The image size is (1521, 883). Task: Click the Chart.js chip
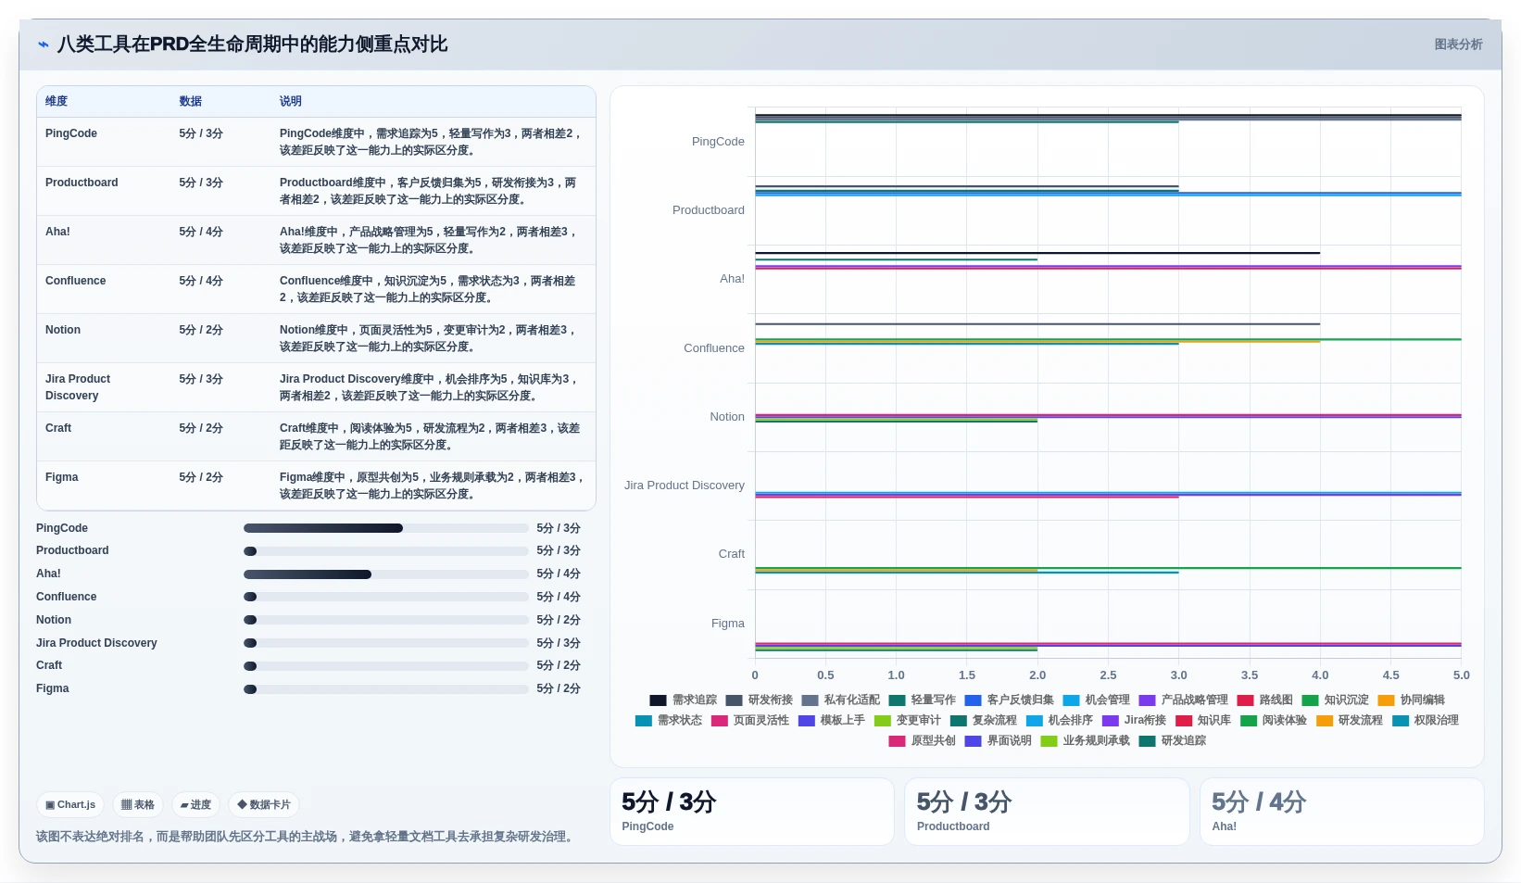coord(70,805)
